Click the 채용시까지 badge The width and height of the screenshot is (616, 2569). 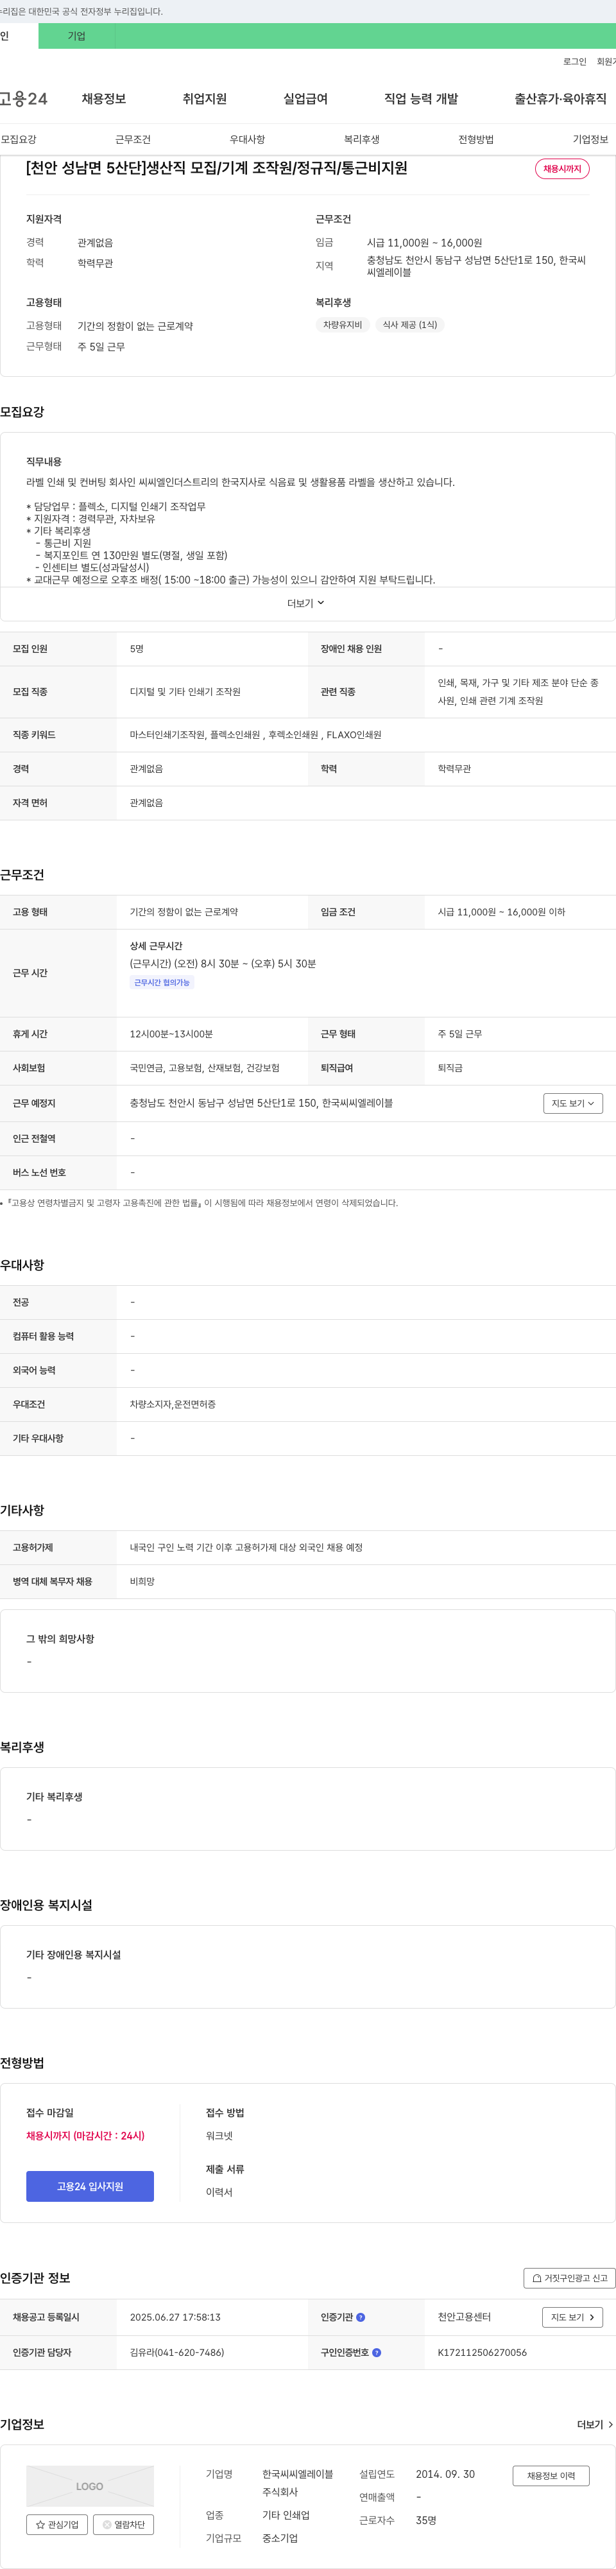pyautogui.click(x=562, y=169)
